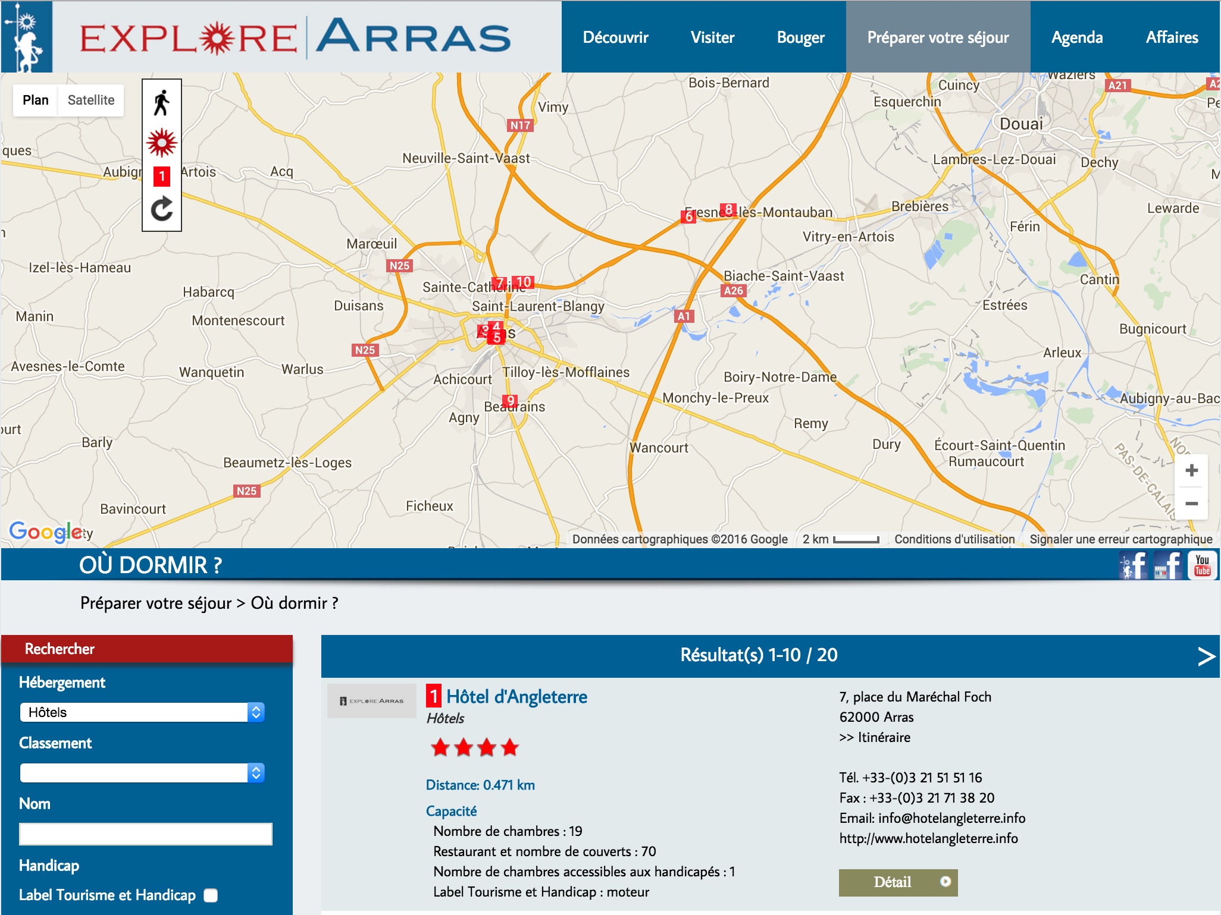Click Conditions d'utilisation map link
The height and width of the screenshot is (915, 1221).
tap(954, 539)
